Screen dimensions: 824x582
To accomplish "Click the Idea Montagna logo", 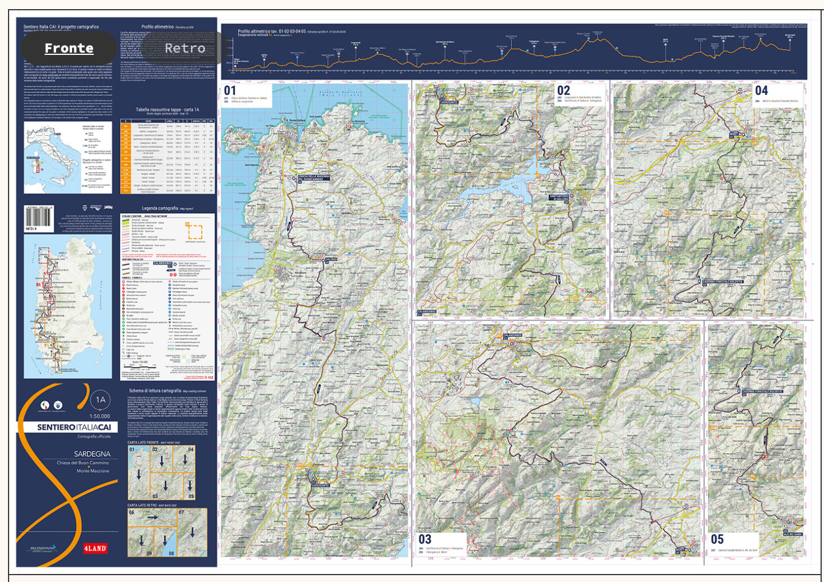I will 43,549.
